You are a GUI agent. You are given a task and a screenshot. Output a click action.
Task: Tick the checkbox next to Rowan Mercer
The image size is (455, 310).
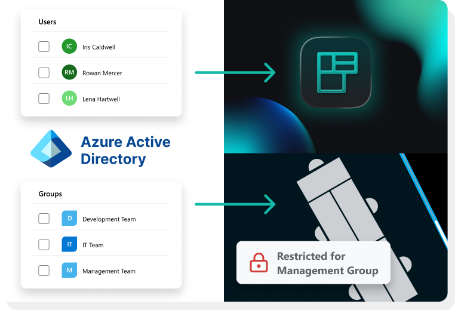tap(44, 72)
